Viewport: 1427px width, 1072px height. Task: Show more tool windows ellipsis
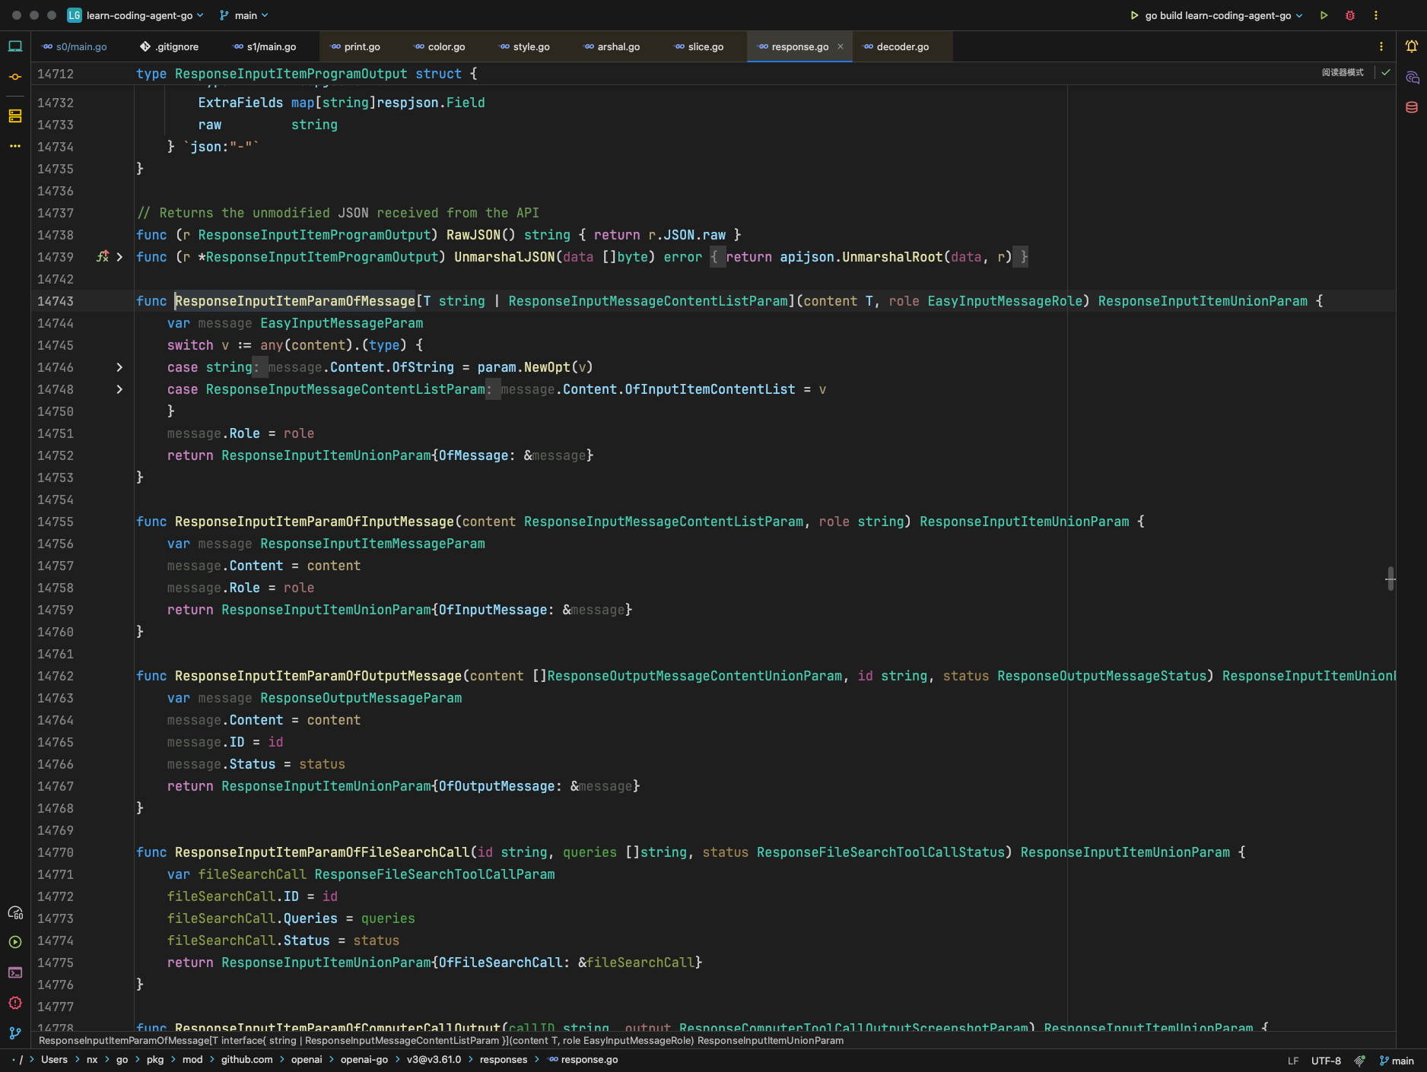pyautogui.click(x=15, y=146)
